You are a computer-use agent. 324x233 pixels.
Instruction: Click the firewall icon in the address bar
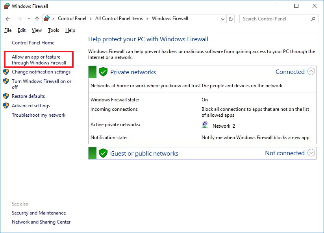pos(46,18)
